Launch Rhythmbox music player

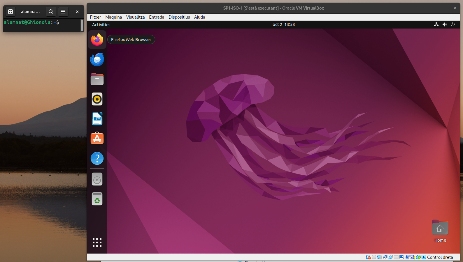(x=97, y=99)
